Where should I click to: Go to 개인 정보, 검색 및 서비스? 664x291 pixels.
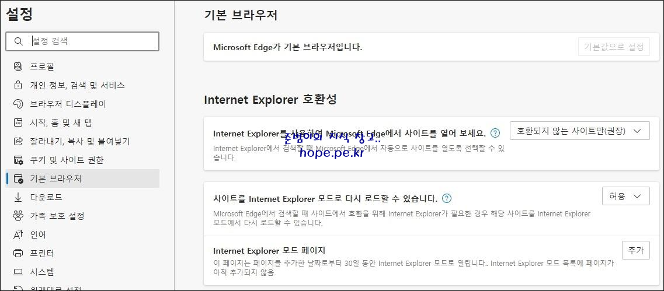pyautogui.click(x=82, y=86)
